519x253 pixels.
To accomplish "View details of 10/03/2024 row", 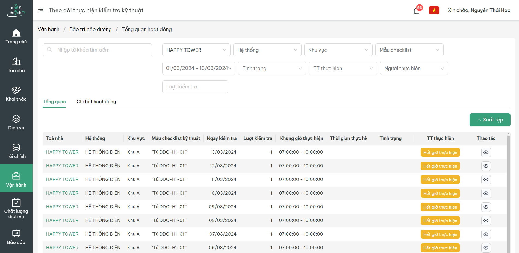I will coord(486,193).
